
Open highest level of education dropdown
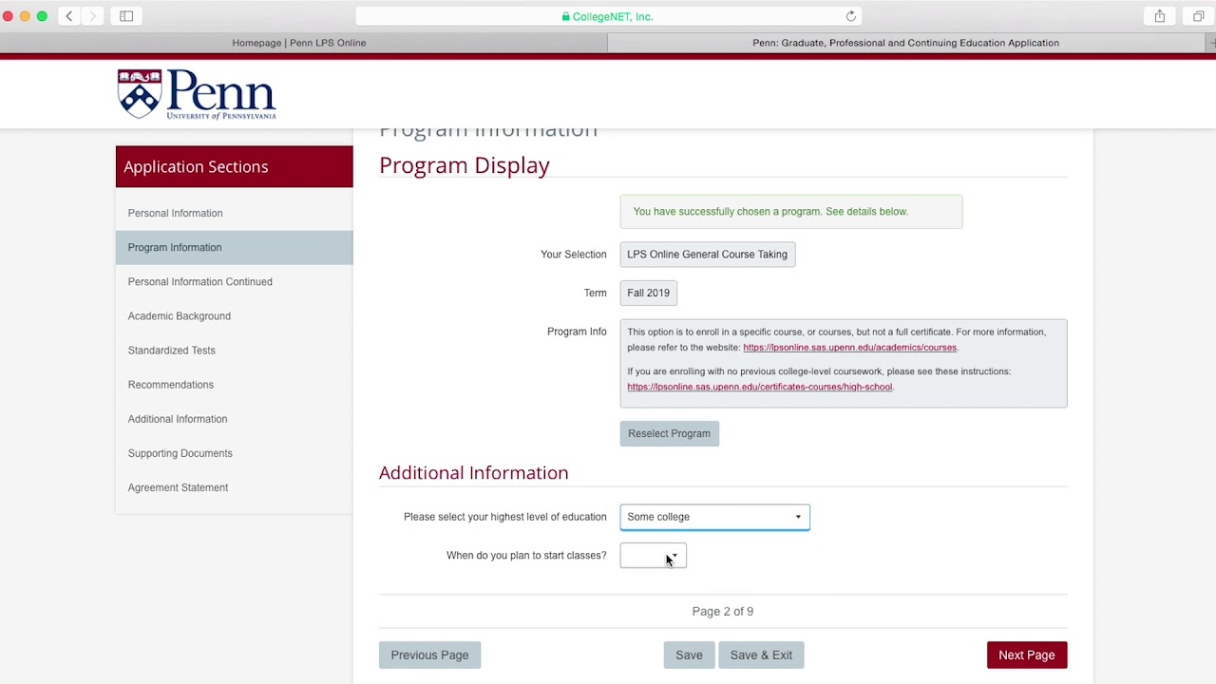click(714, 517)
